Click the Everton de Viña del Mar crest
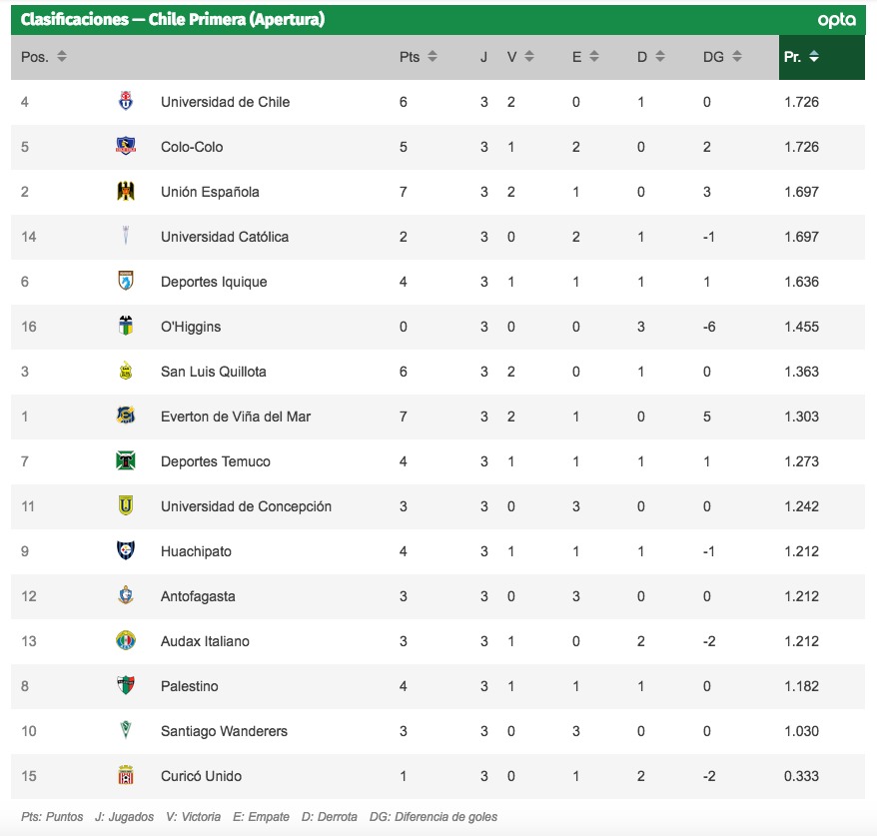Image resolution: width=877 pixels, height=836 pixels. click(126, 417)
